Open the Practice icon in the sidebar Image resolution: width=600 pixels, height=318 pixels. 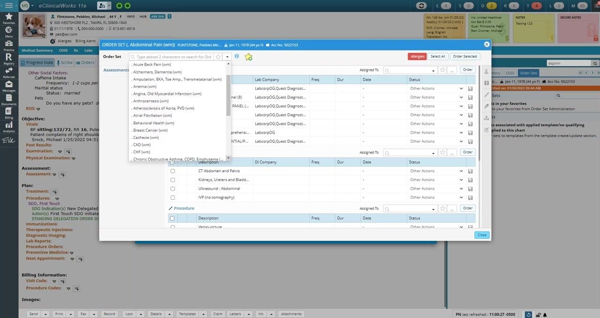[8, 45]
